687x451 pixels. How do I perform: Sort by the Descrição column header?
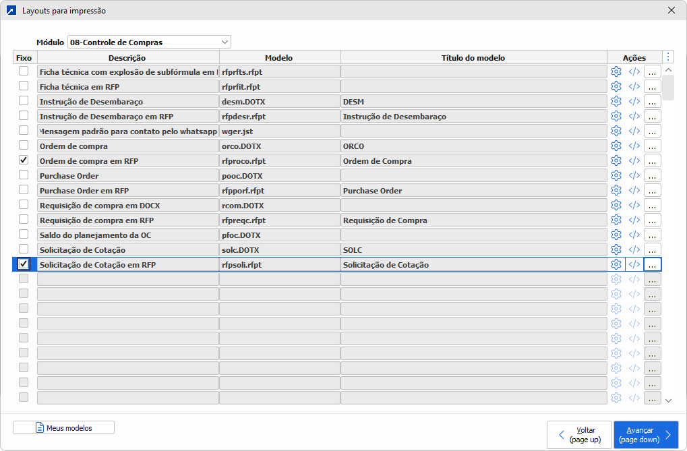coord(127,58)
